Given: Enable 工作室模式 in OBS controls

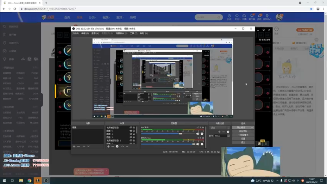Looking at the screenshot, I should pyautogui.click(x=243, y=135).
